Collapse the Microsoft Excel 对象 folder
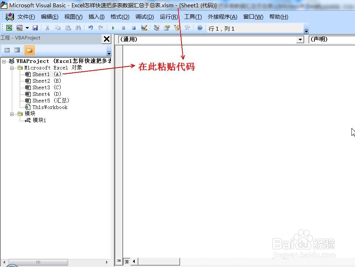The width and height of the screenshot is (355, 267). tap(12, 68)
